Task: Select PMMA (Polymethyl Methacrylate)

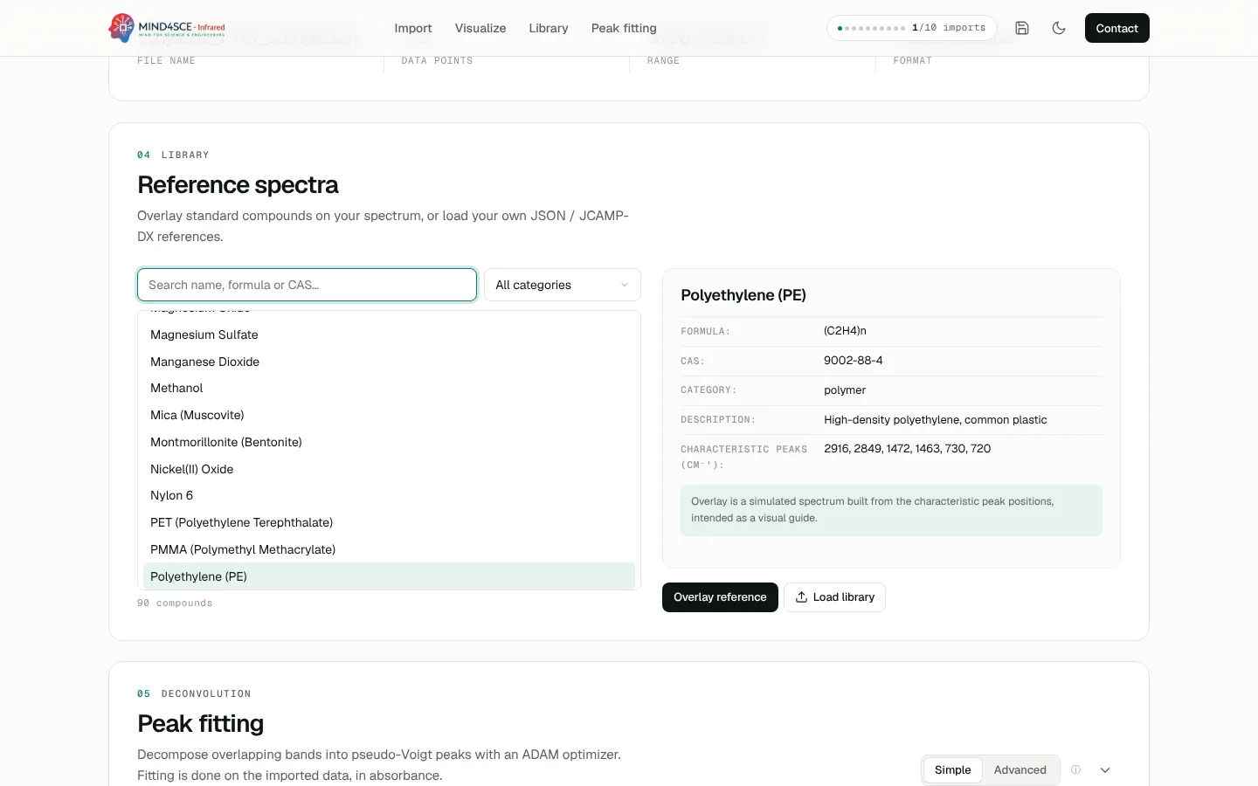Action: click(x=389, y=549)
